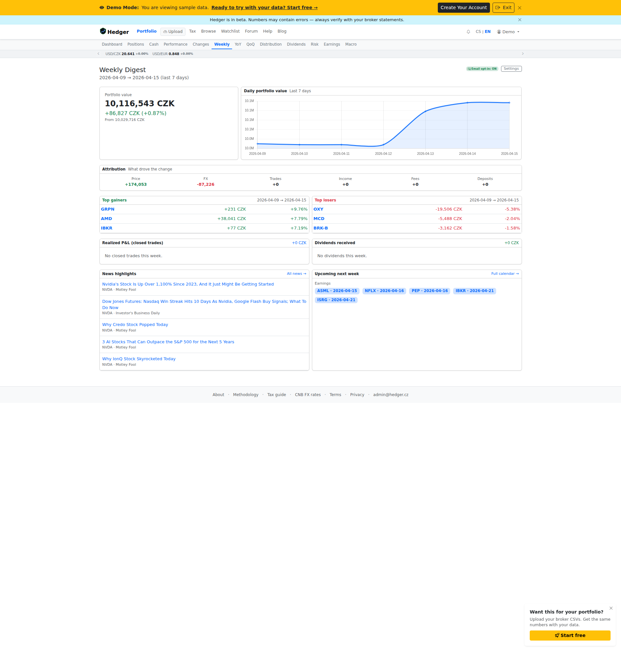Click the chart point at 2026-04-13

coord(425,111)
